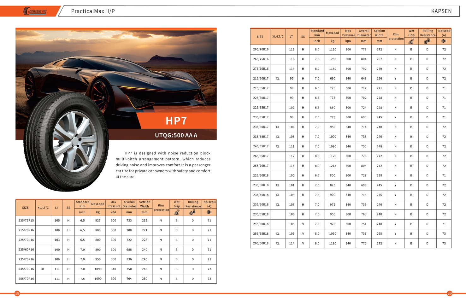Select the '225/60R18' size cell

[261, 175]
